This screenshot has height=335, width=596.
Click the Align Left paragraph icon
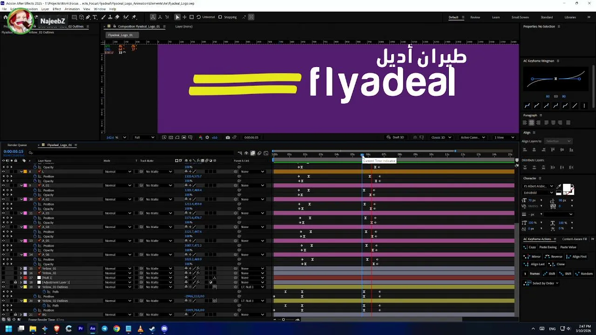tap(525, 122)
